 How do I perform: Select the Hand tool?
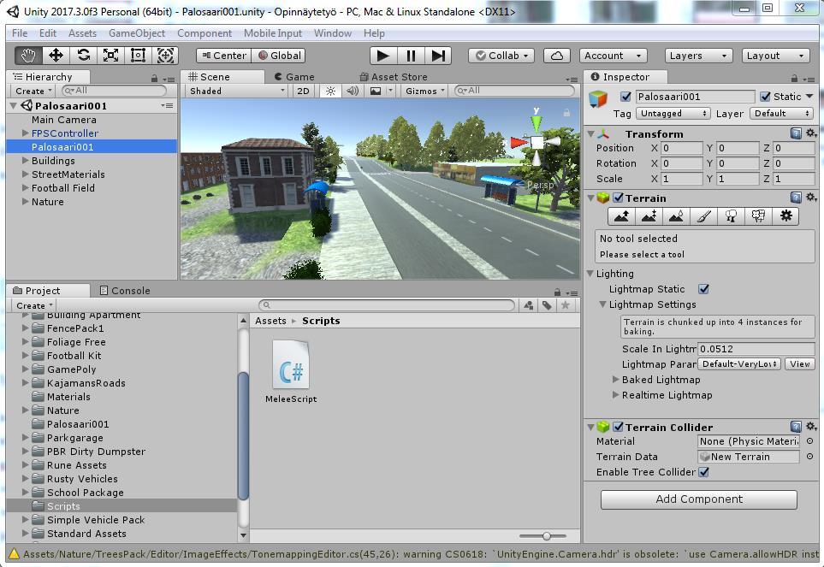click(x=28, y=55)
